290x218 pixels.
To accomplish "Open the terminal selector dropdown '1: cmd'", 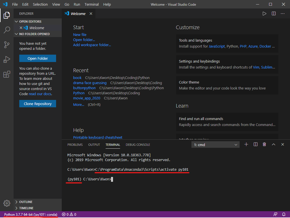I will pos(216,145).
